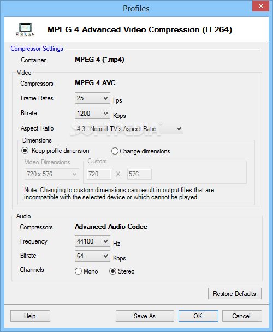Choose Stereo audio channel
The height and width of the screenshot is (332, 273).
click(x=122, y=271)
